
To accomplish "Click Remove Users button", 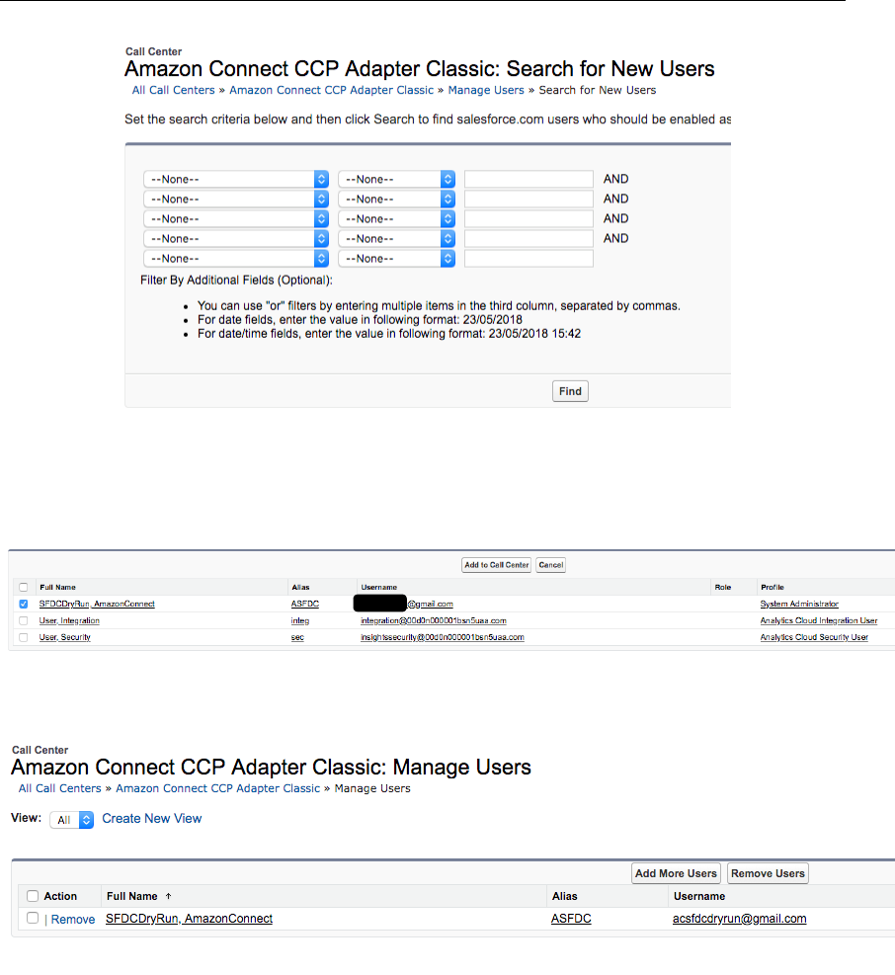I will tap(768, 873).
